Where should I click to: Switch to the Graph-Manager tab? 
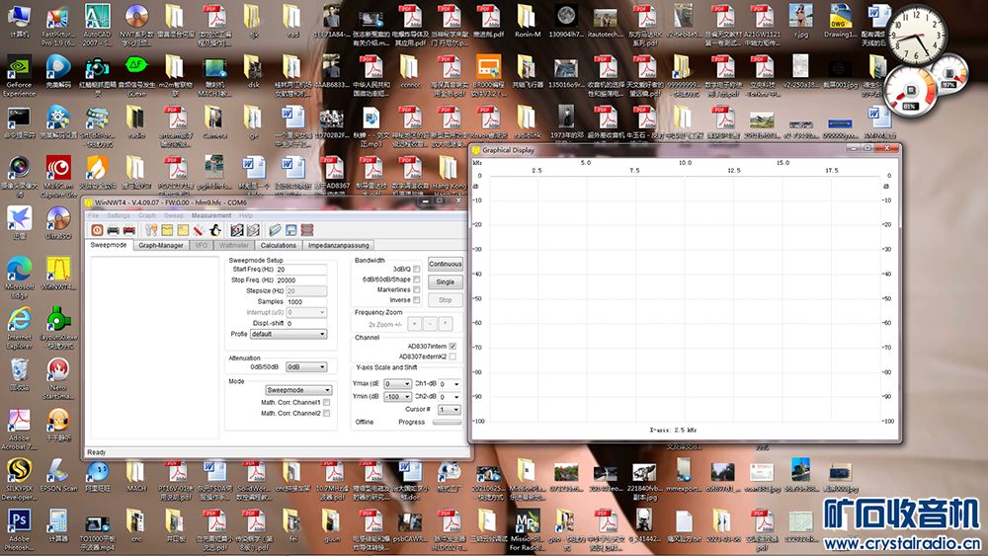(161, 245)
